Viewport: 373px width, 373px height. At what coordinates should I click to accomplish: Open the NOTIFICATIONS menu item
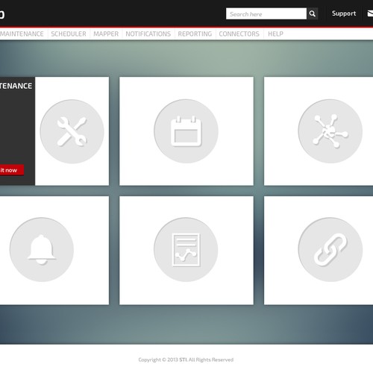click(x=148, y=34)
